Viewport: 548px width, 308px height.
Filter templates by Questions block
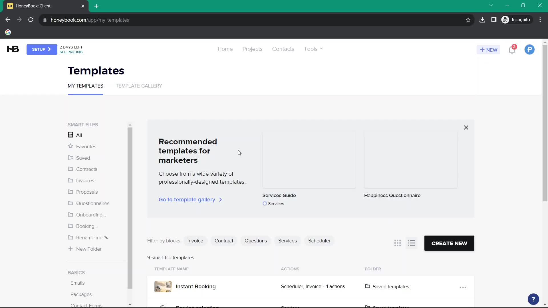(x=255, y=241)
